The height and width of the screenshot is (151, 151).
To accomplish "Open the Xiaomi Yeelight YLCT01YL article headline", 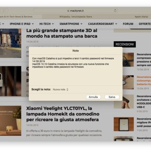I will coord(62,114).
